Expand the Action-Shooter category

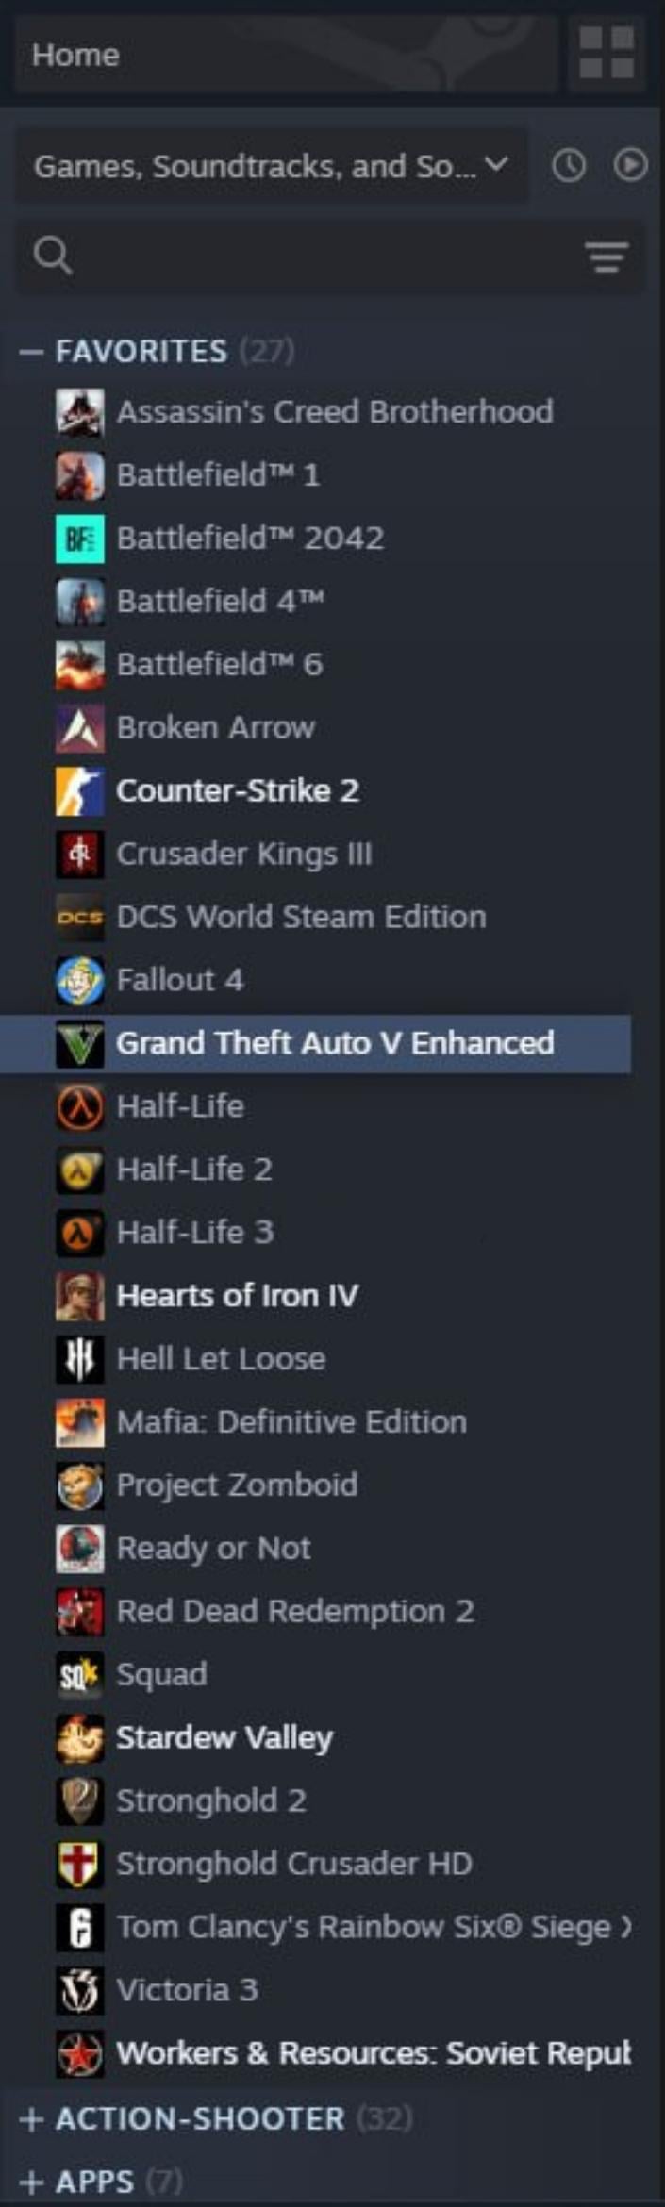[x=31, y=2118]
